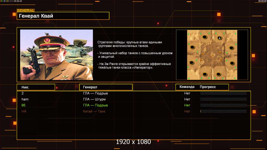Click the loading progress bar for player 2
The width and height of the screenshot is (267, 150).
tap(223, 93)
